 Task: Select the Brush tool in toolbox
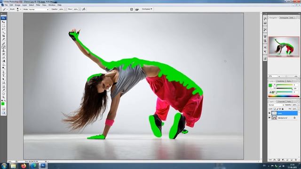3,47
